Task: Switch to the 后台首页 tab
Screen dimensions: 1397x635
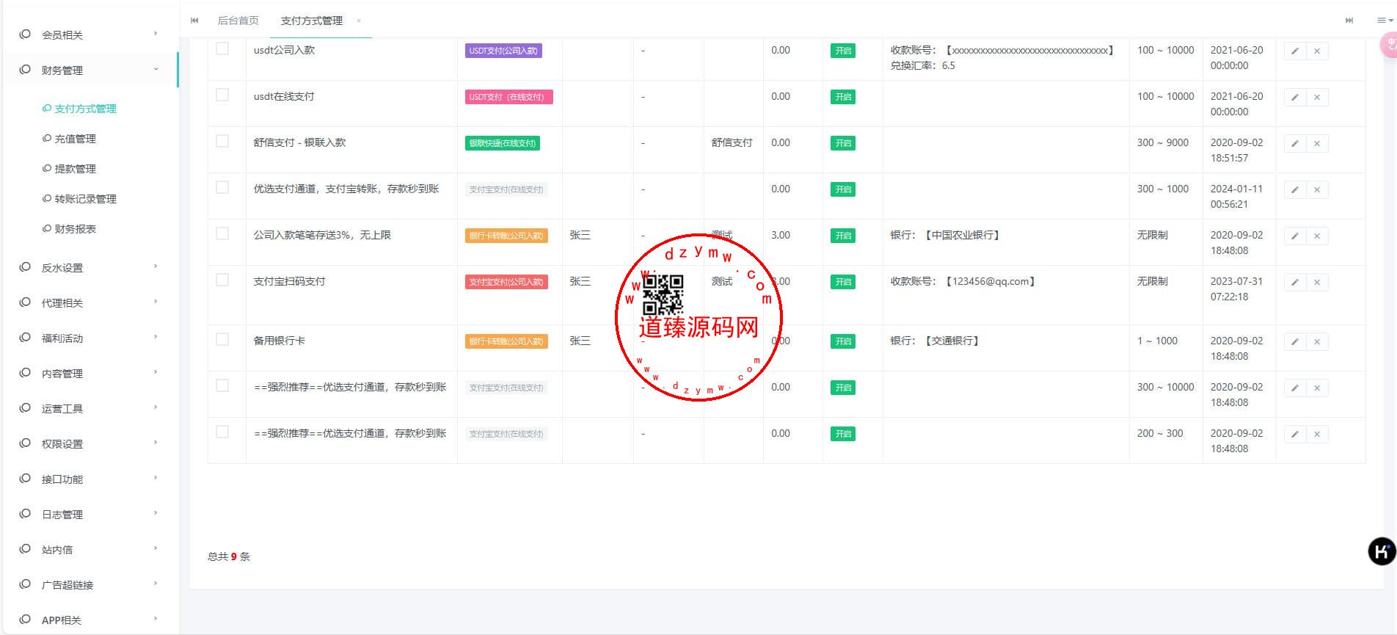Action: click(x=238, y=21)
